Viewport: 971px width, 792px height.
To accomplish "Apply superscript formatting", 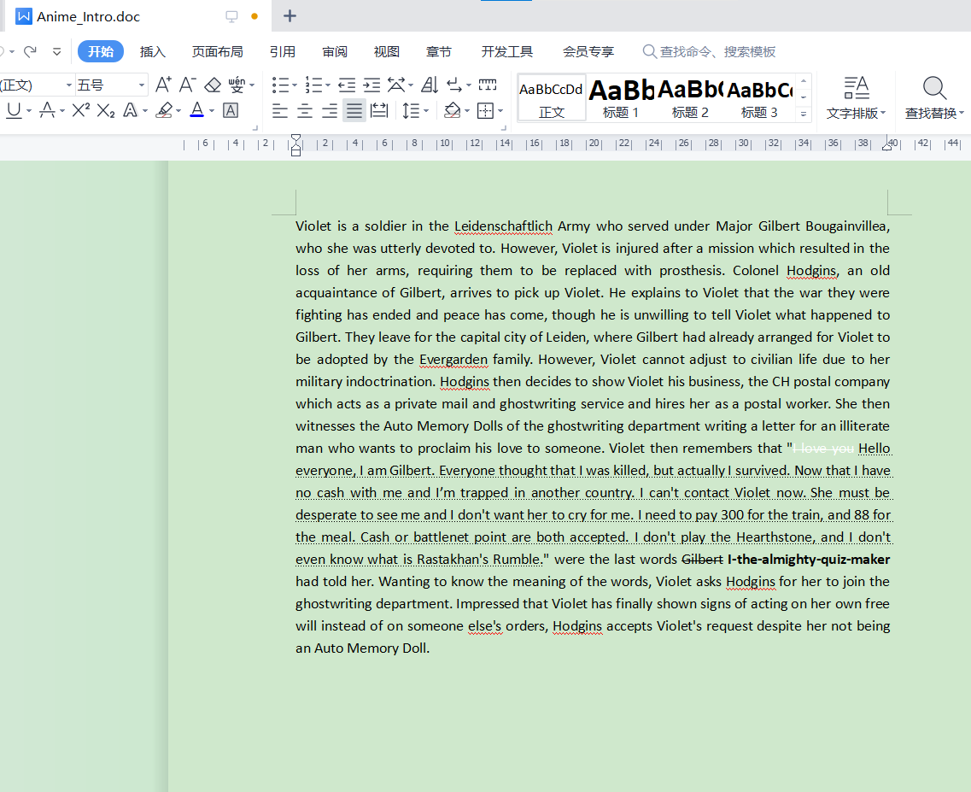I will pos(81,110).
